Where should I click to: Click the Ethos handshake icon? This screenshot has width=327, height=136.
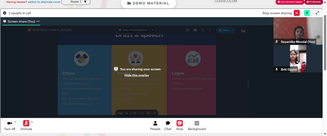81,59
